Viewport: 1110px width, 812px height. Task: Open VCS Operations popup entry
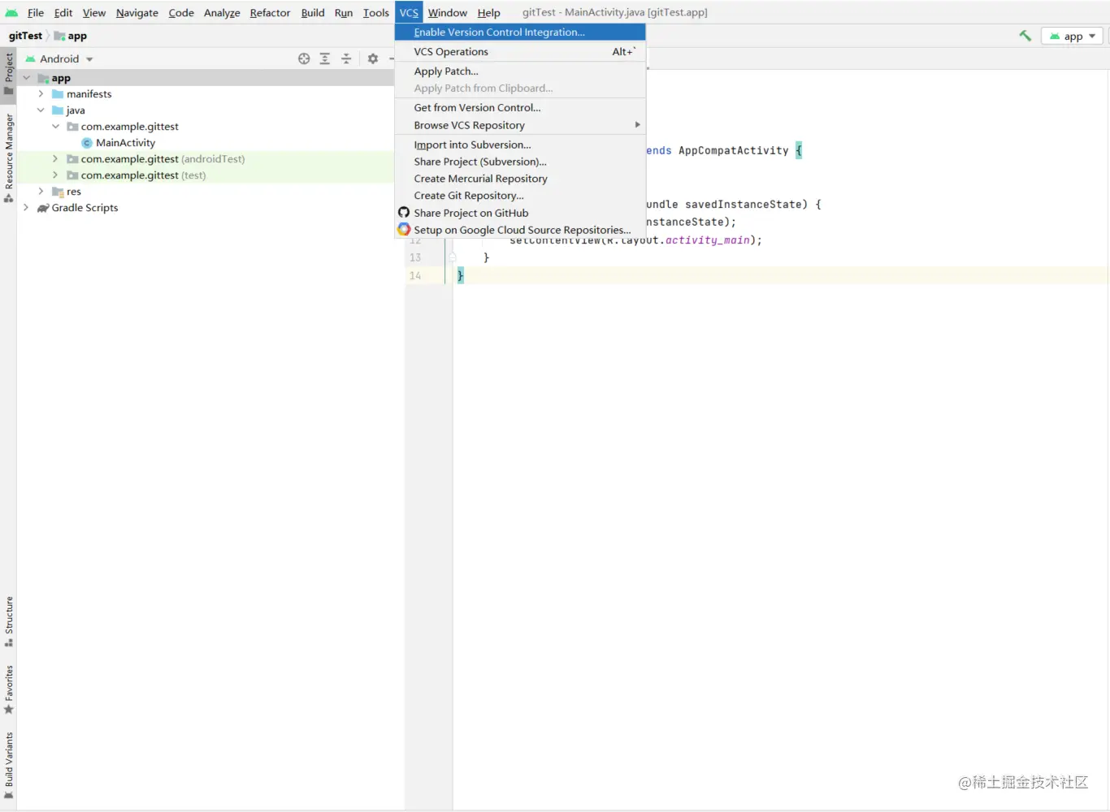coord(520,52)
